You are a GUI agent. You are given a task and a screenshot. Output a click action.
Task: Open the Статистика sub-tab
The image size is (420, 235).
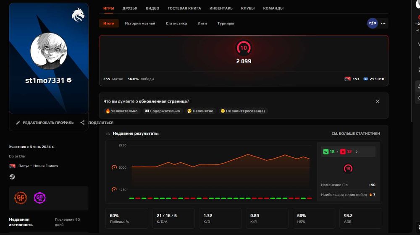pyautogui.click(x=176, y=23)
